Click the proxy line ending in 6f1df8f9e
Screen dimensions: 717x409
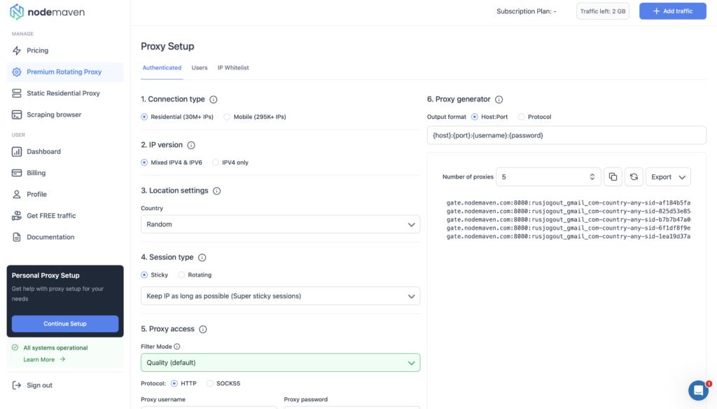[x=569, y=228]
